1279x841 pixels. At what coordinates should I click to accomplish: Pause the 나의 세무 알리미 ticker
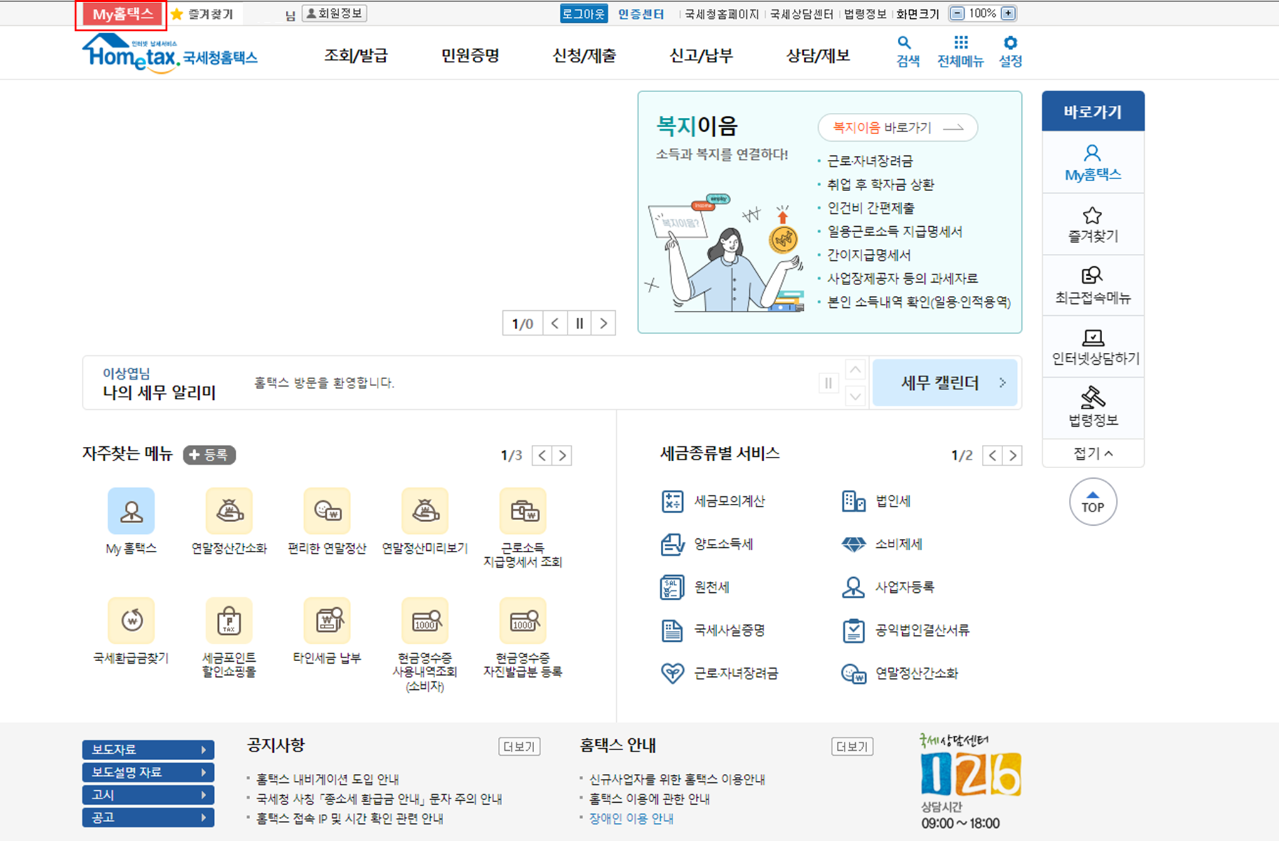pyautogui.click(x=828, y=383)
